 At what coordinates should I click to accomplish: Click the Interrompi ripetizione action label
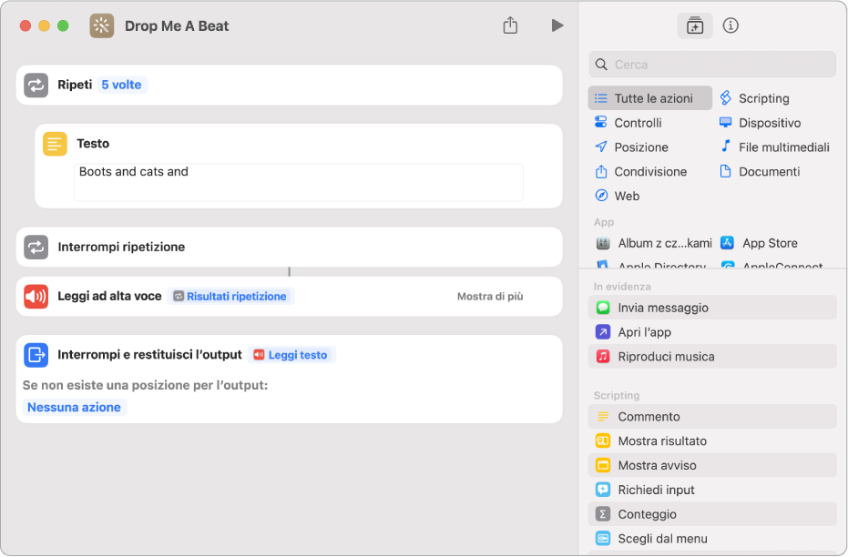tap(122, 247)
